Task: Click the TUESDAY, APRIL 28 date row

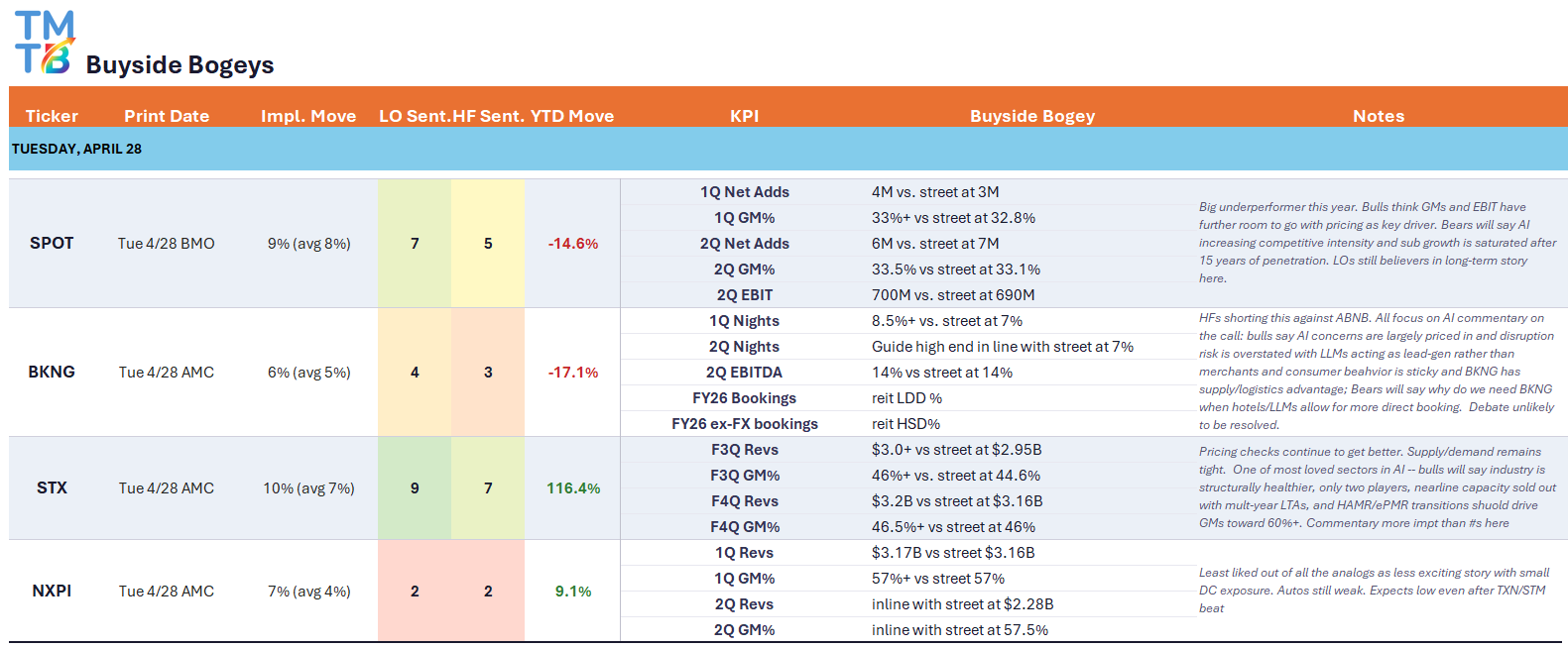Action: 788,149
